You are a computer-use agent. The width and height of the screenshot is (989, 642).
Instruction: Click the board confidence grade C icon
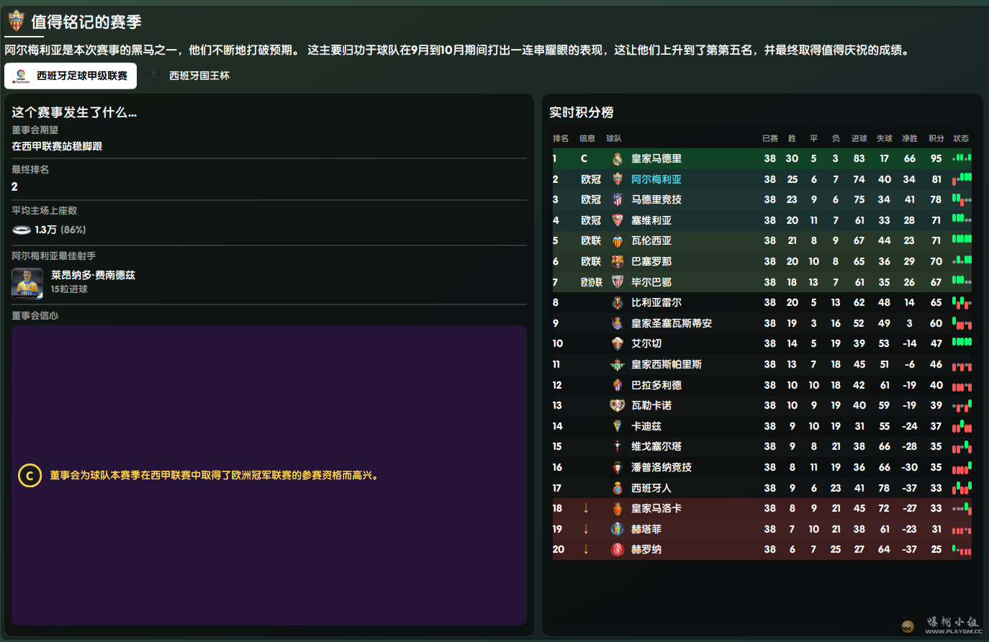(30, 476)
